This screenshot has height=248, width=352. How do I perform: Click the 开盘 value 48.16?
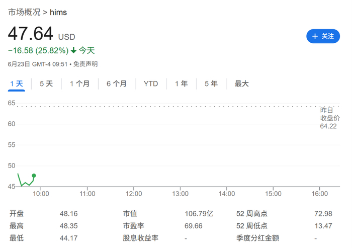(68, 213)
